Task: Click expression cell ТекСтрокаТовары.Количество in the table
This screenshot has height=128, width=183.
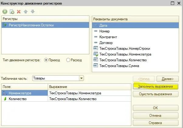Action: (89, 99)
